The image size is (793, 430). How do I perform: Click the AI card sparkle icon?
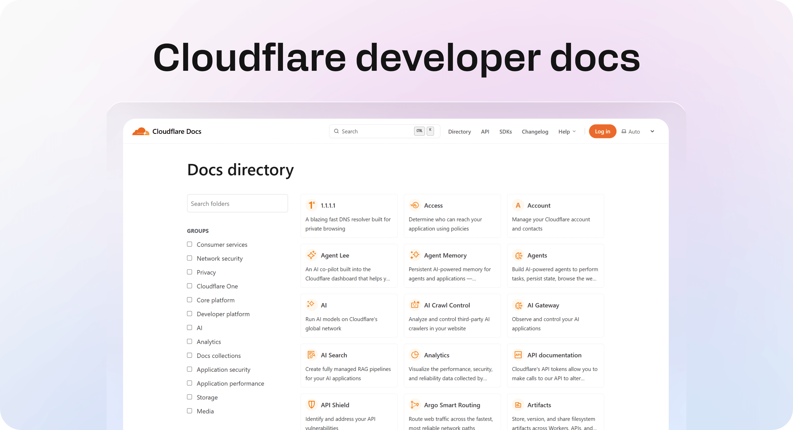(311, 305)
